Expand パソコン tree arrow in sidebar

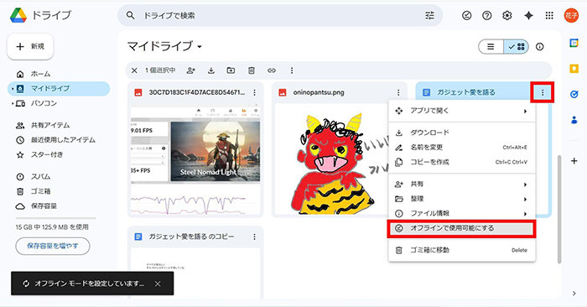tap(13, 103)
